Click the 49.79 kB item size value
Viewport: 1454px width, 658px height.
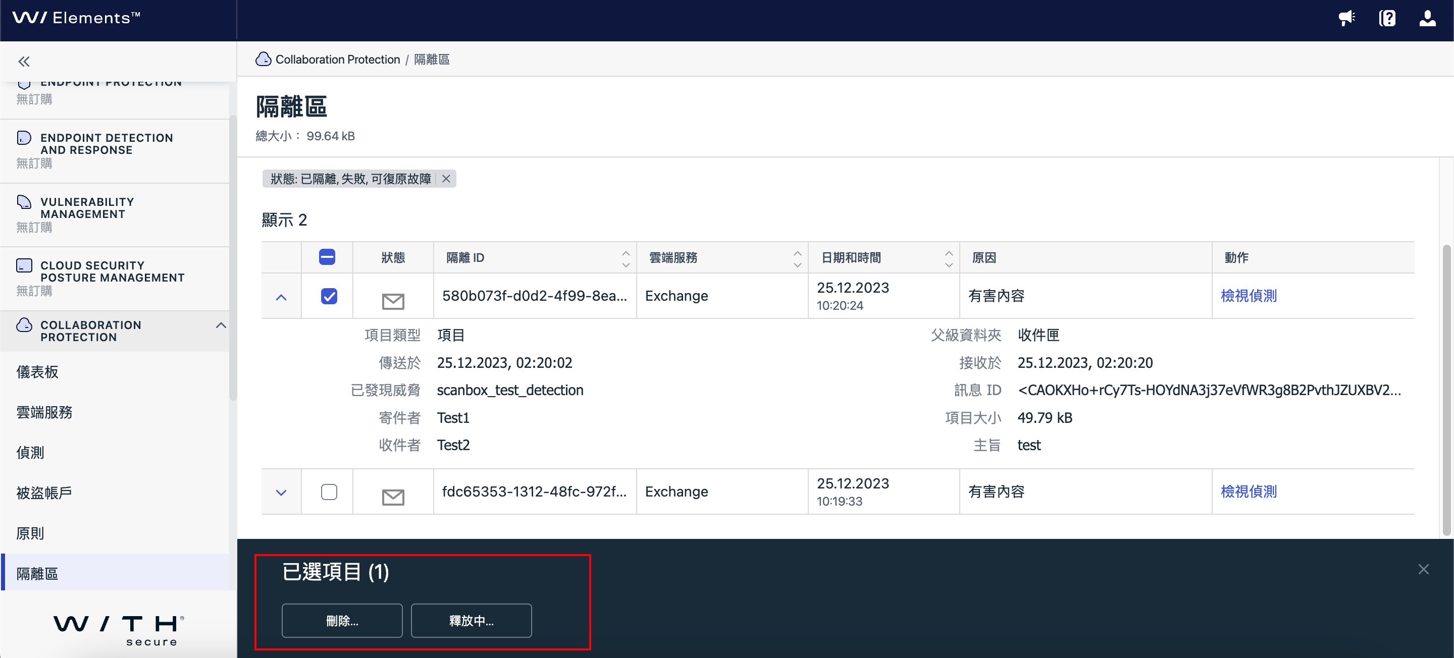(x=1044, y=418)
